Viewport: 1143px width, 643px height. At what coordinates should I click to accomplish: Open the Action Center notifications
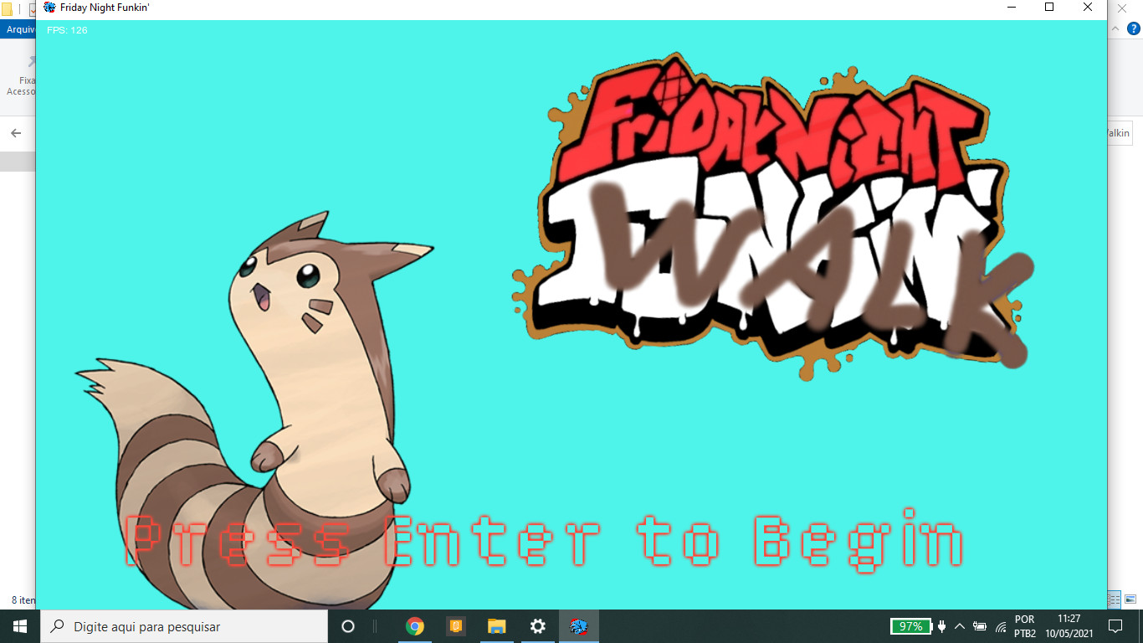1115,626
